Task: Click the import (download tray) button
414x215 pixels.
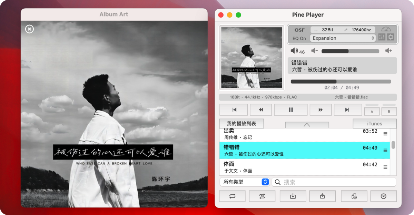Action: pyautogui.click(x=293, y=196)
